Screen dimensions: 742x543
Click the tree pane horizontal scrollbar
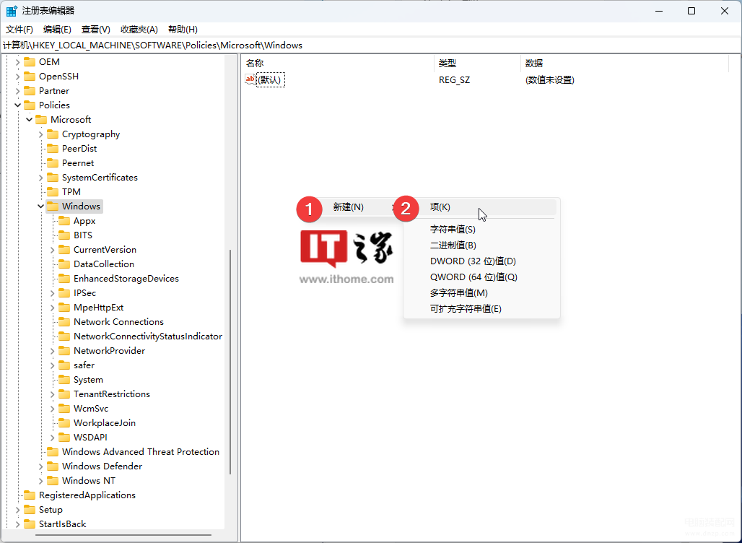coord(123,535)
